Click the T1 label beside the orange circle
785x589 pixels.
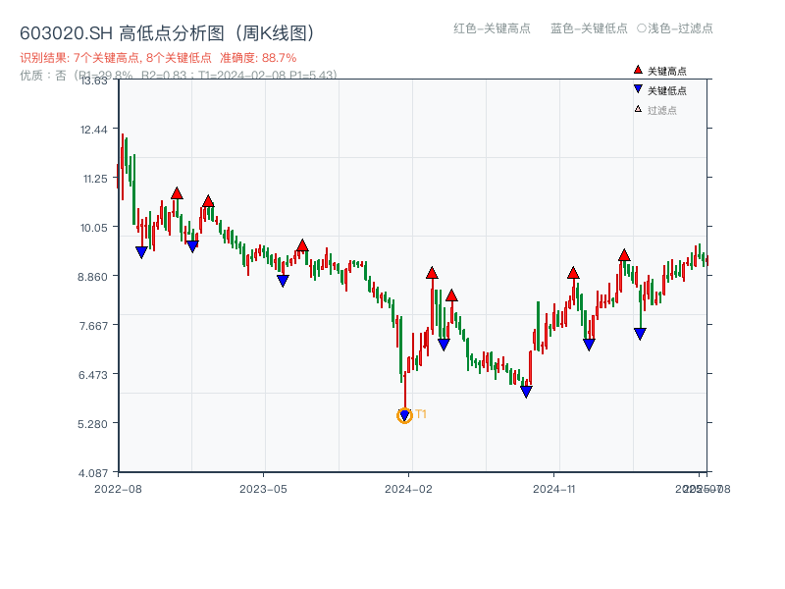420,415
